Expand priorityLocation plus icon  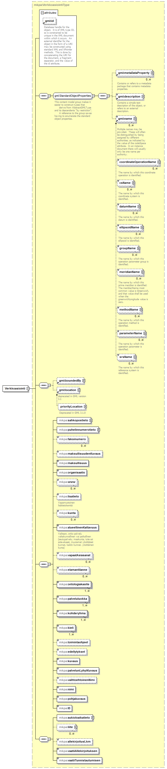coord(86,407)
